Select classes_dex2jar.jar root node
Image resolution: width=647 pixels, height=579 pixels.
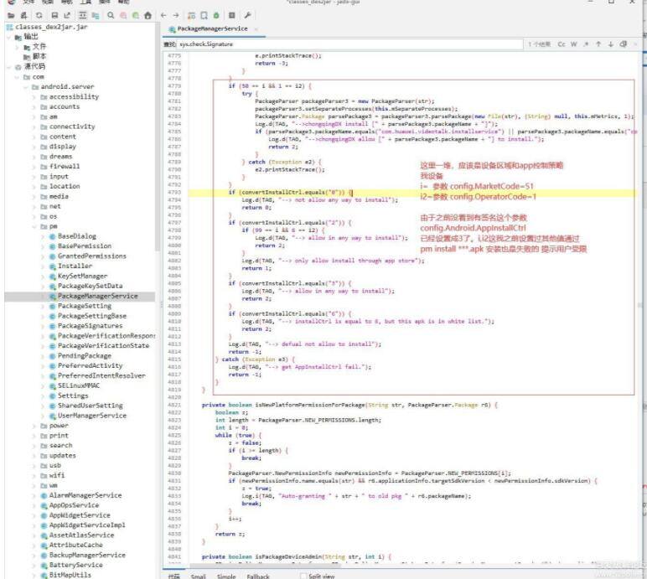47,27
